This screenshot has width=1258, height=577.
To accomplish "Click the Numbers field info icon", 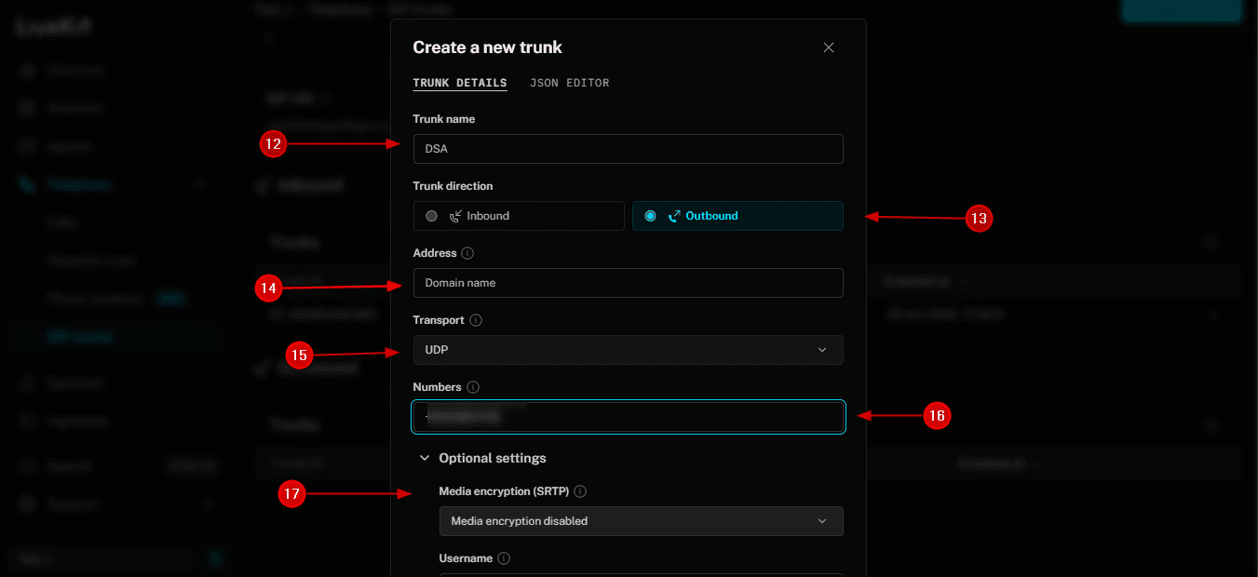I will (472, 387).
